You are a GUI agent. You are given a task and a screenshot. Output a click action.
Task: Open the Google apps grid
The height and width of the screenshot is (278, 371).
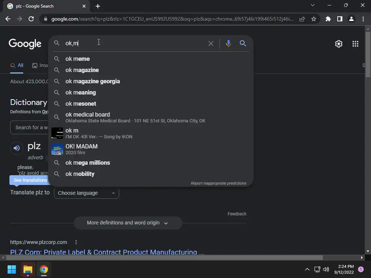(355, 44)
